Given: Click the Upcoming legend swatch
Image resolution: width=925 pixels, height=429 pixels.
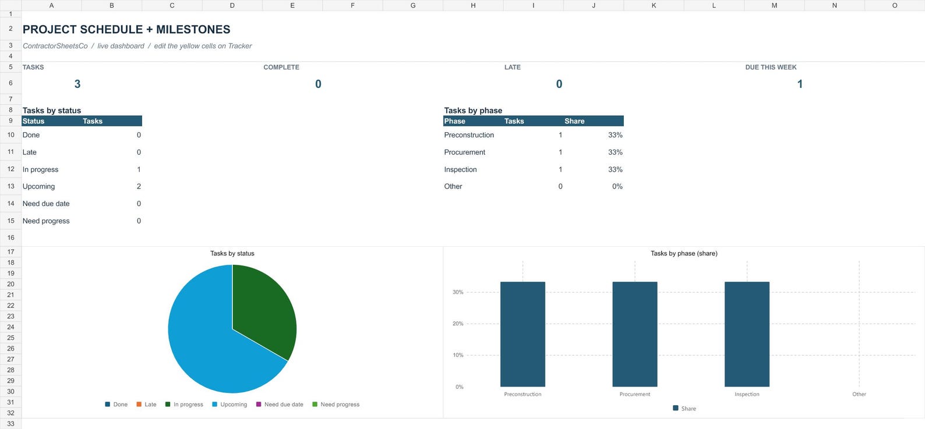Looking at the screenshot, I should click(215, 405).
